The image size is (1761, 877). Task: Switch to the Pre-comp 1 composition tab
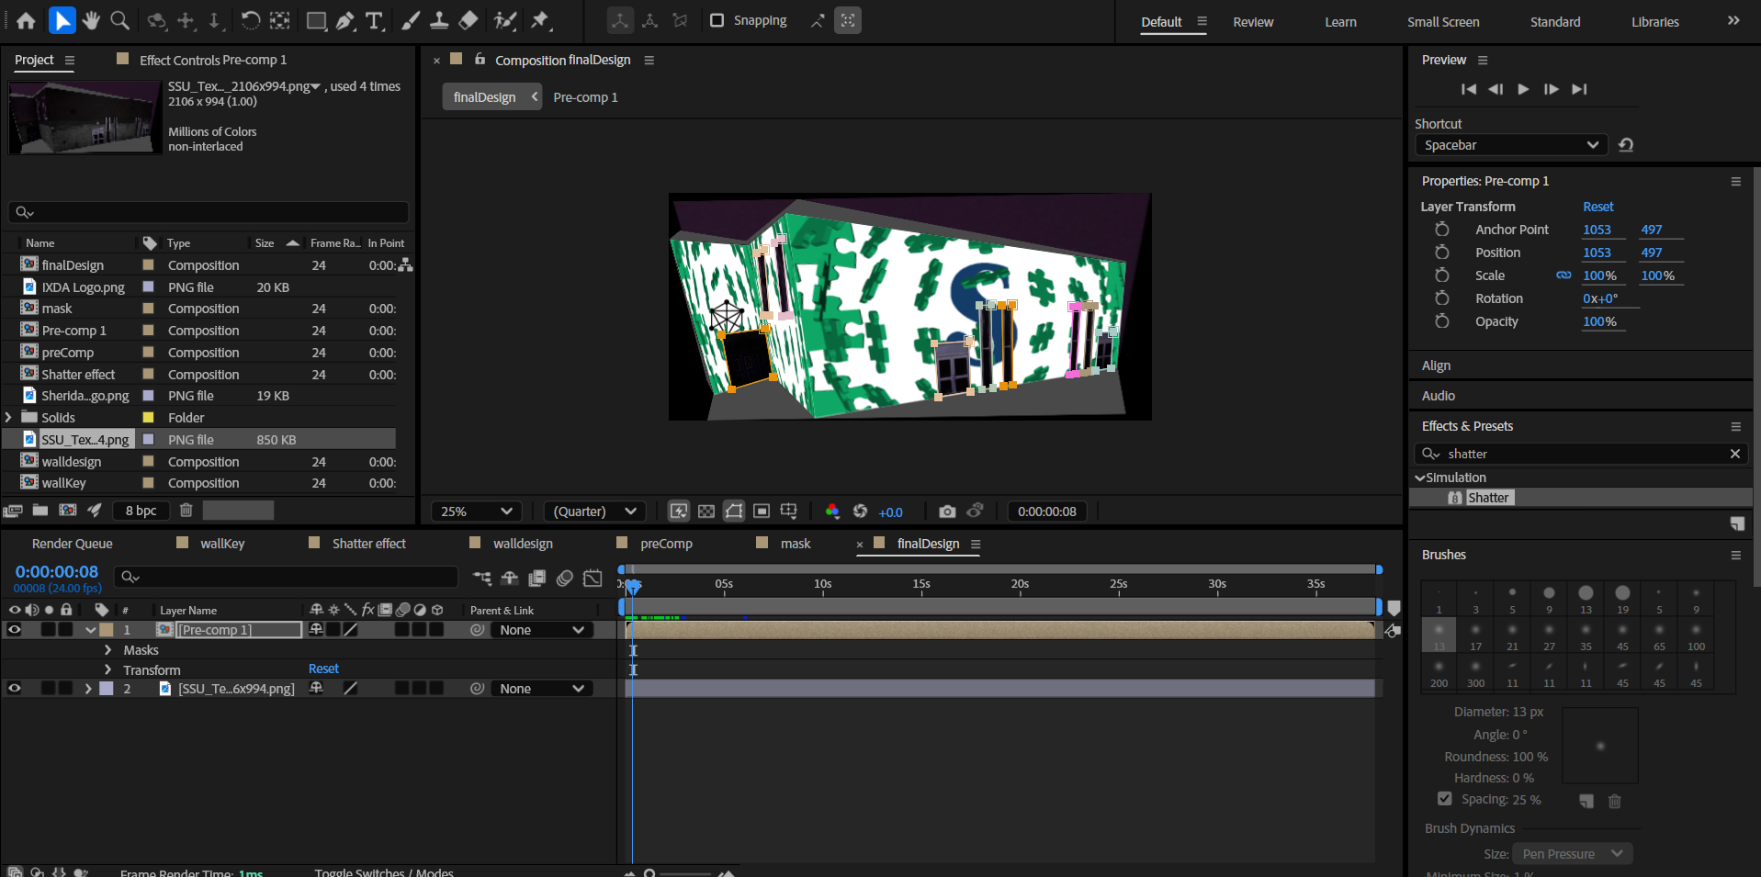pyautogui.click(x=585, y=96)
